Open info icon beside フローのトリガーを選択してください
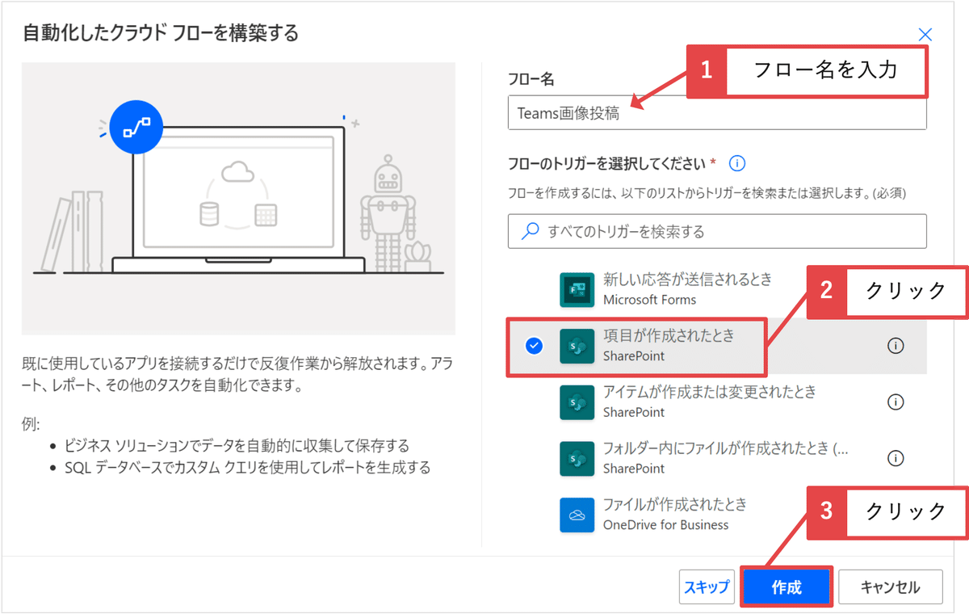The height and width of the screenshot is (614, 969). (736, 164)
